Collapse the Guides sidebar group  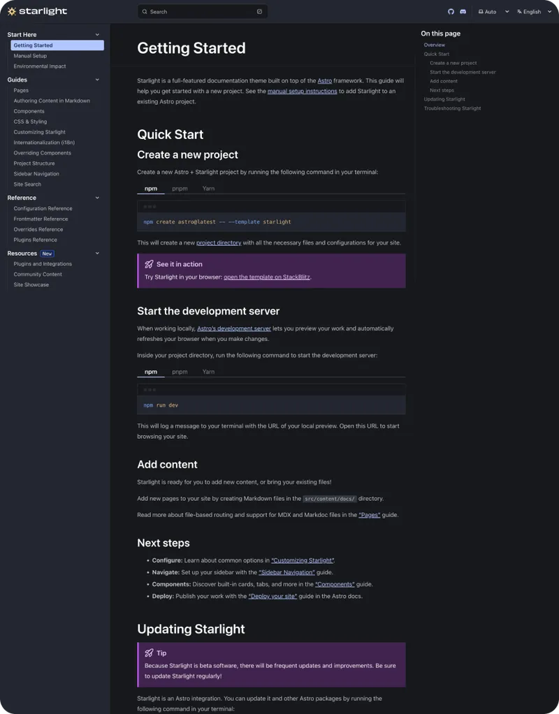pyautogui.click(x=97, y=80)
